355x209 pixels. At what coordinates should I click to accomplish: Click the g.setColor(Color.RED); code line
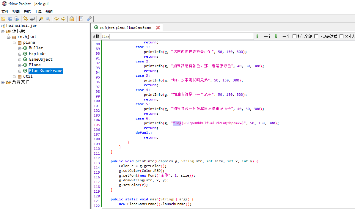(142, 171)
